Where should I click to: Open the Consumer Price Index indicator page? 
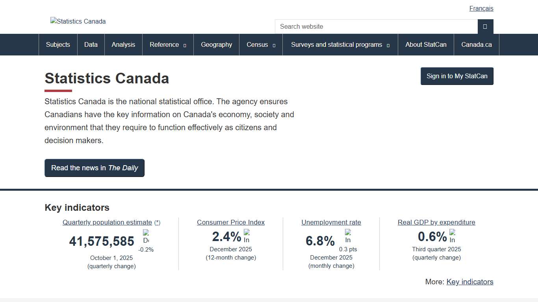pos(231,222)
